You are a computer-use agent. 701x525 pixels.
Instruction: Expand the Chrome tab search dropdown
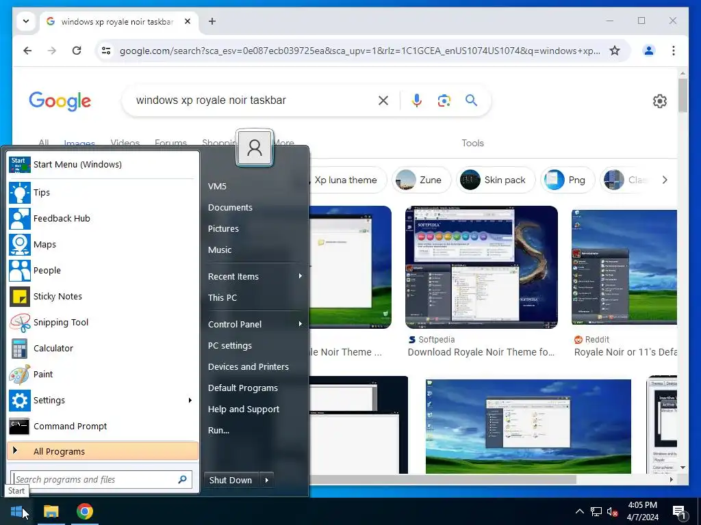[x=26, y=21]
